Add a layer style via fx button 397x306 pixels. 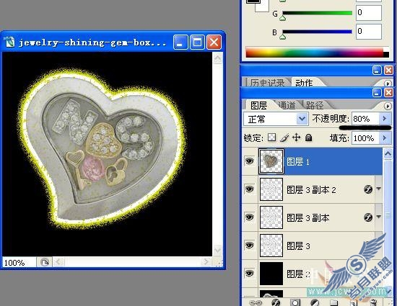point(276,302)
